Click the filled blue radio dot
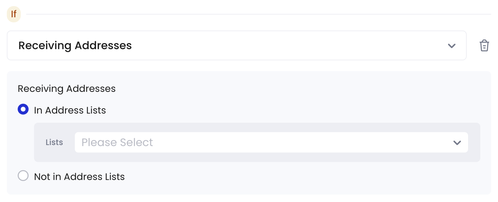 pos(23,109)
